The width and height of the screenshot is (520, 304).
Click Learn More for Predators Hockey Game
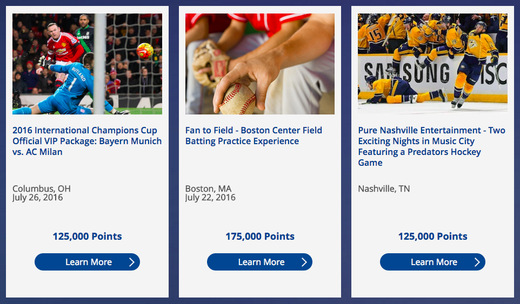click(432, 262)
